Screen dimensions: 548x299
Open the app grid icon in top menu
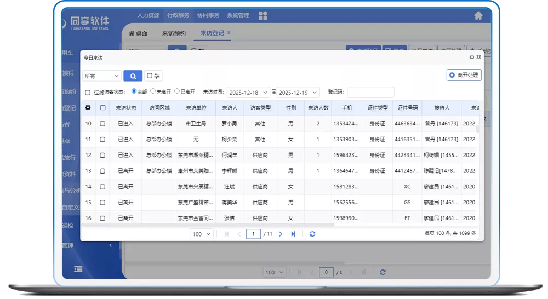(x=263, y=15)
